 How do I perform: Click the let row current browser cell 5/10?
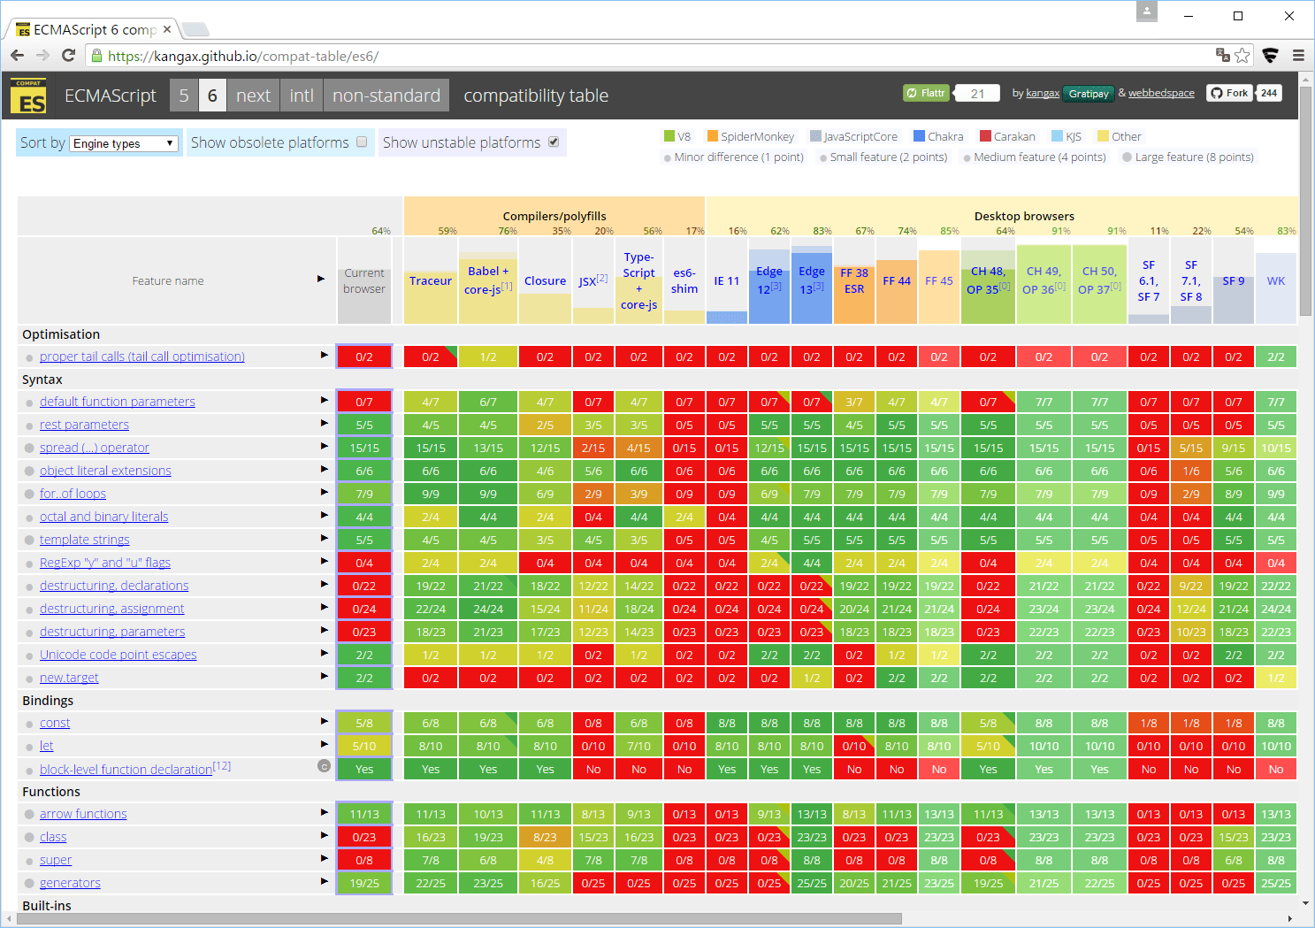364,746
